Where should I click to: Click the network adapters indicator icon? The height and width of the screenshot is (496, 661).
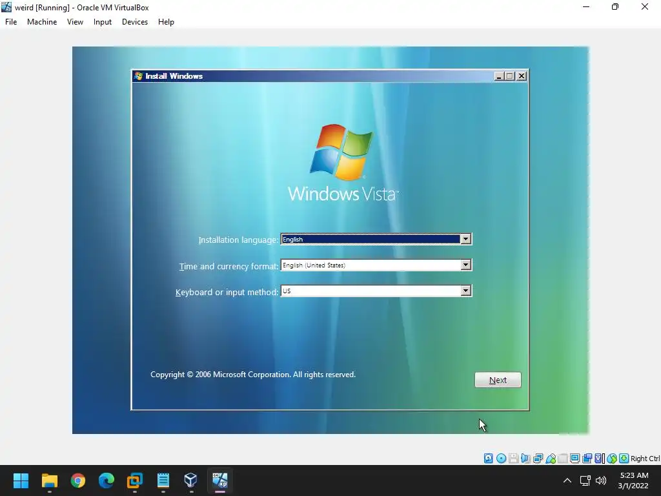click(538, 459)
